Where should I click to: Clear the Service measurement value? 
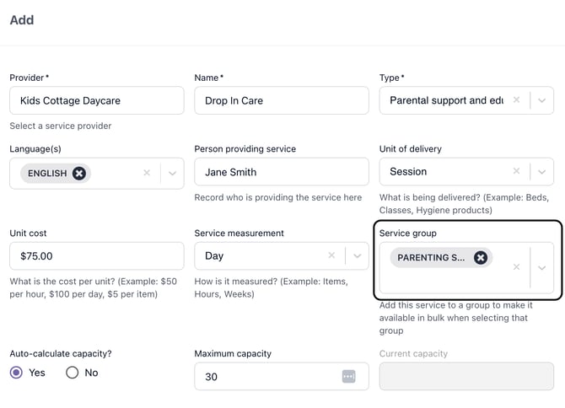point(331,256)
